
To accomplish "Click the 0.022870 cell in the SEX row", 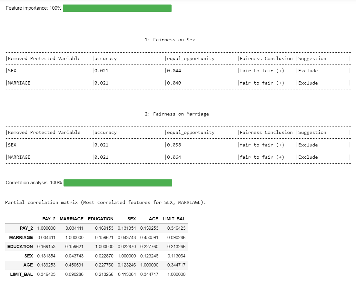I will click(104, 256).
